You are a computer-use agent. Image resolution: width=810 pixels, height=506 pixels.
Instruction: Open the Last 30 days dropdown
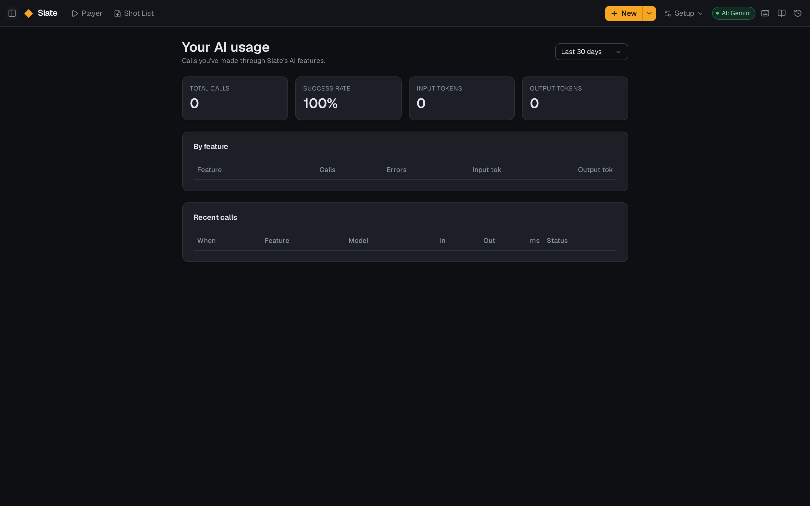point(591,52)
